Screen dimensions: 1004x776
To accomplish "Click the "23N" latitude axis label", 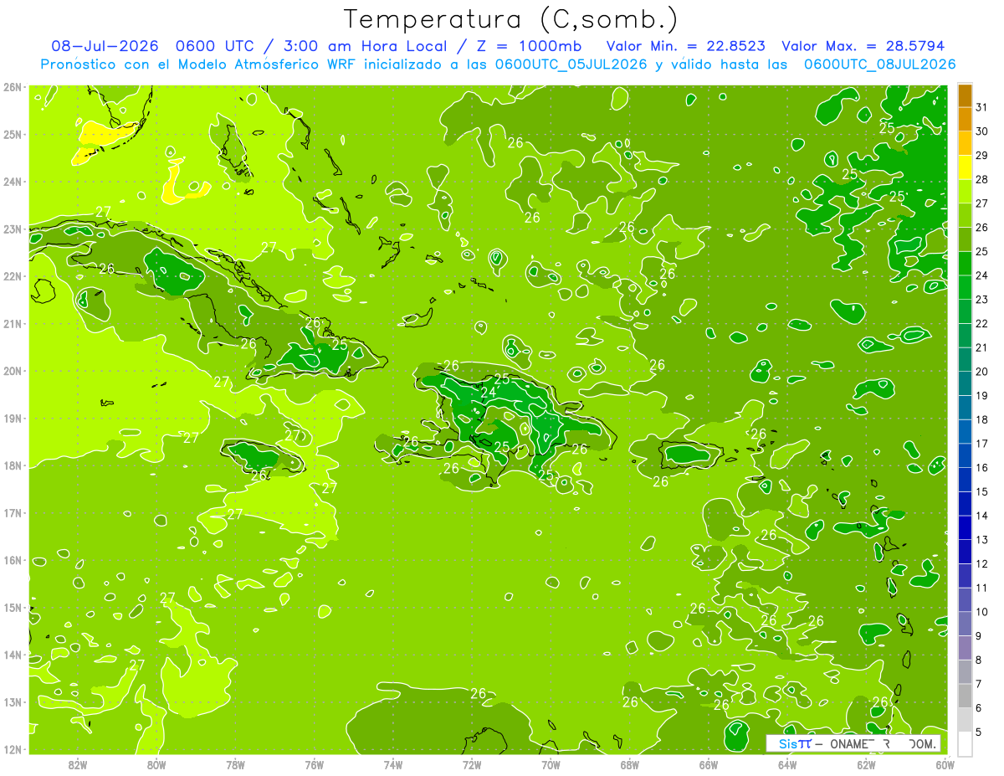I will click(12, 229).
